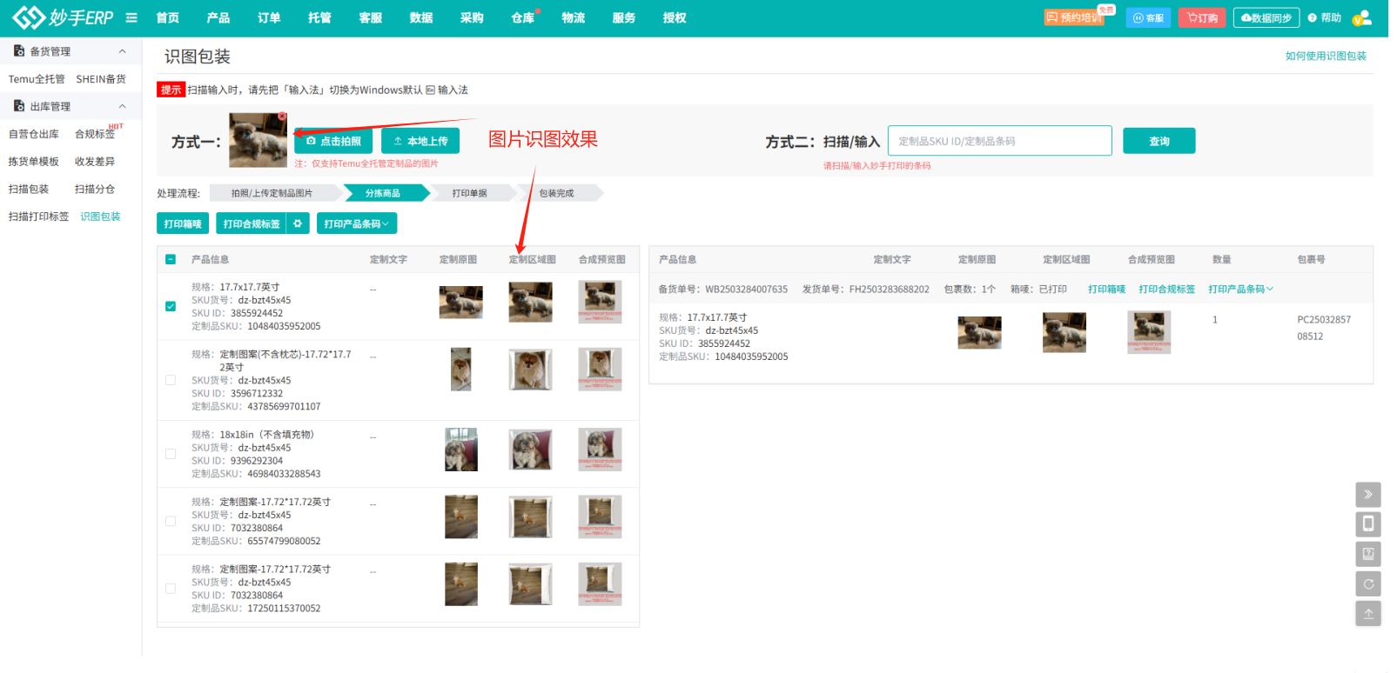Open 授权 top menu
The width and height of the screenshot is (1397, 673).
tap(675, 17)
